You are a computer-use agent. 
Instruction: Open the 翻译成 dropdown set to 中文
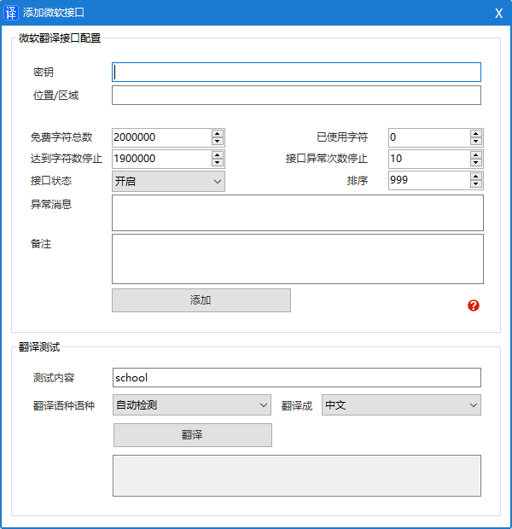tap(401, 405)
